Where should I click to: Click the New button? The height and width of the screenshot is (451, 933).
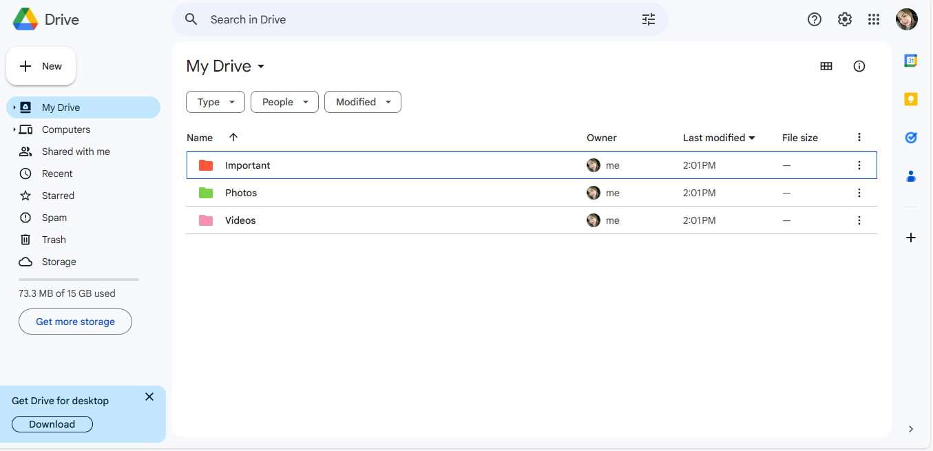[41, 66]
